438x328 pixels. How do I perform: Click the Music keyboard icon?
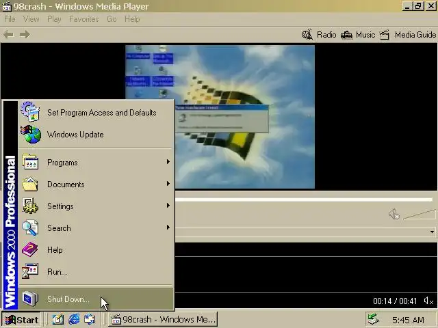pyautogui.click(x=347, y=35)
